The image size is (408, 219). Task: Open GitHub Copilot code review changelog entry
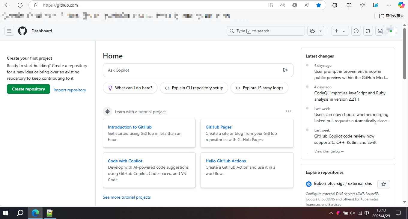click(x=345, y=139)
